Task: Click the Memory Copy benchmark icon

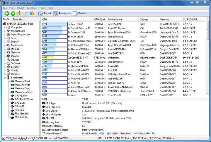Action: click(12, 88)
